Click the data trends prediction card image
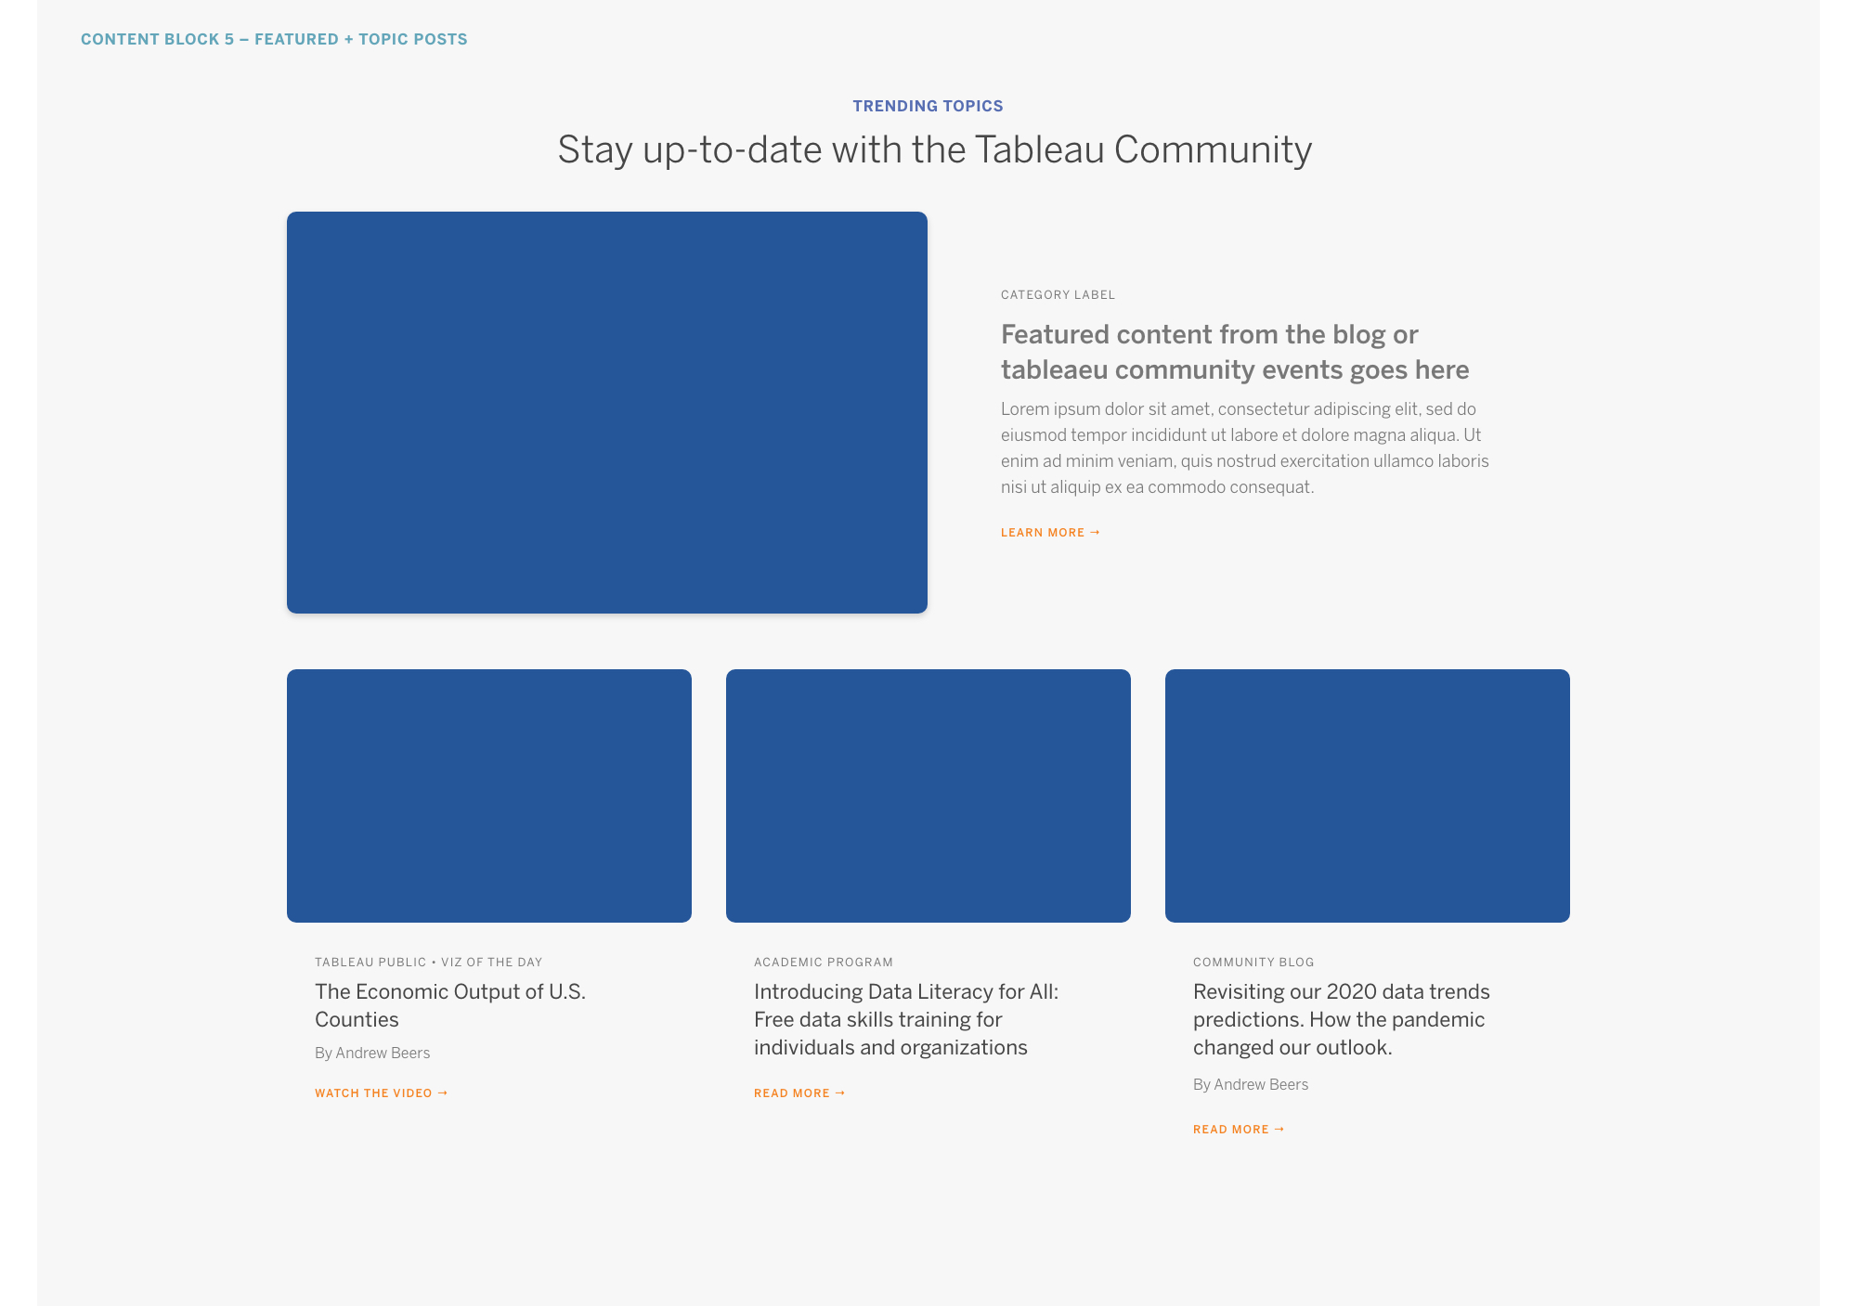Viewport: 1857px width, 1306px height. [1368, 795]
